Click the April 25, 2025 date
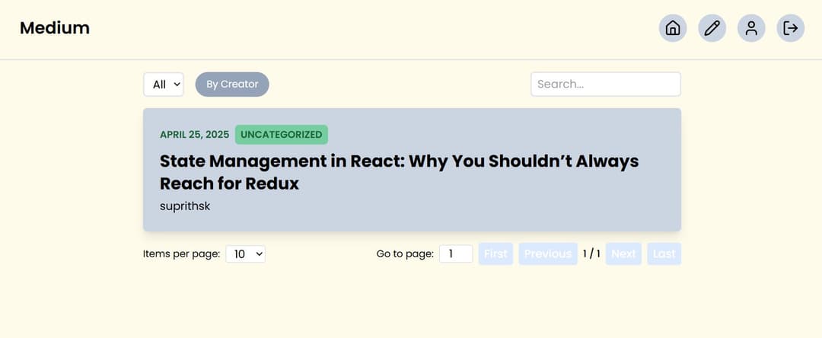This screenshot has width=822, height=338. pos(194,135)
